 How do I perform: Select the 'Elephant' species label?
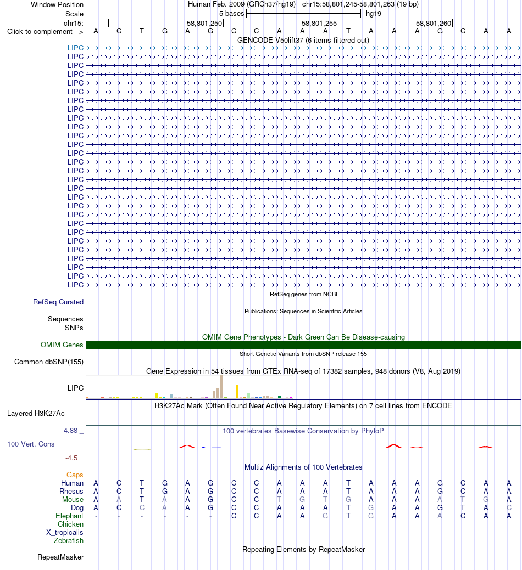pyautogui.click(x=70, y=516)
